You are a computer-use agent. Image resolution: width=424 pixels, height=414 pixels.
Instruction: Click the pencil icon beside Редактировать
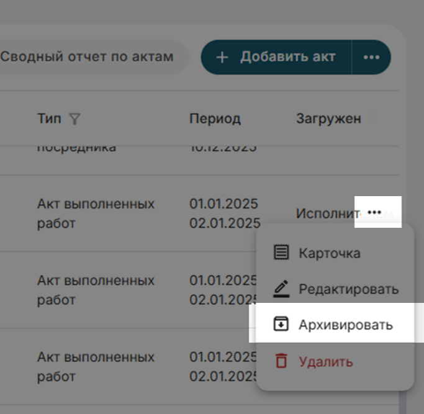click(282, 289)
